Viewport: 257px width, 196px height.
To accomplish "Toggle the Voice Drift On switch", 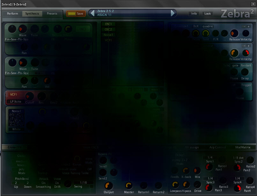I will tap(57, 183).
